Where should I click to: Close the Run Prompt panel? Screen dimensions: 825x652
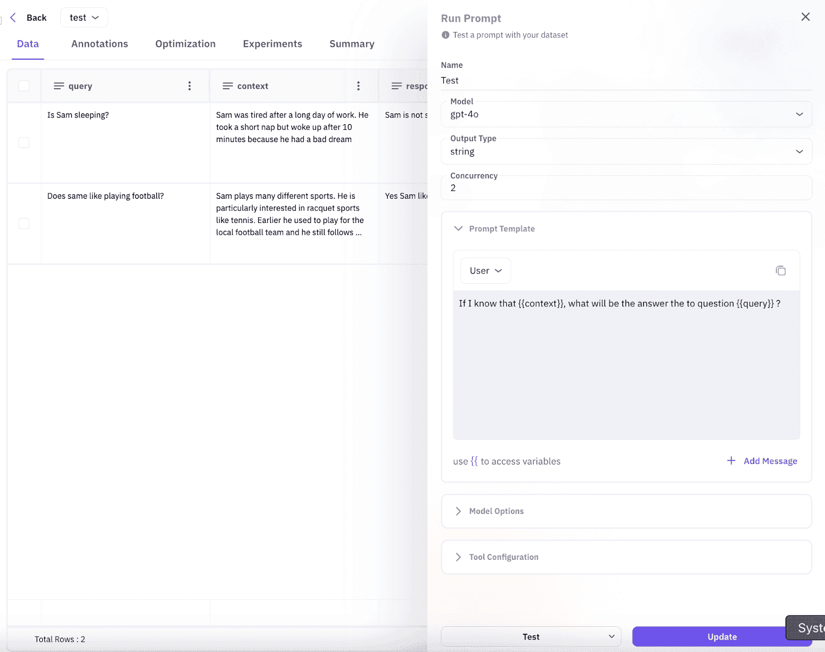(x=805, y=17)
